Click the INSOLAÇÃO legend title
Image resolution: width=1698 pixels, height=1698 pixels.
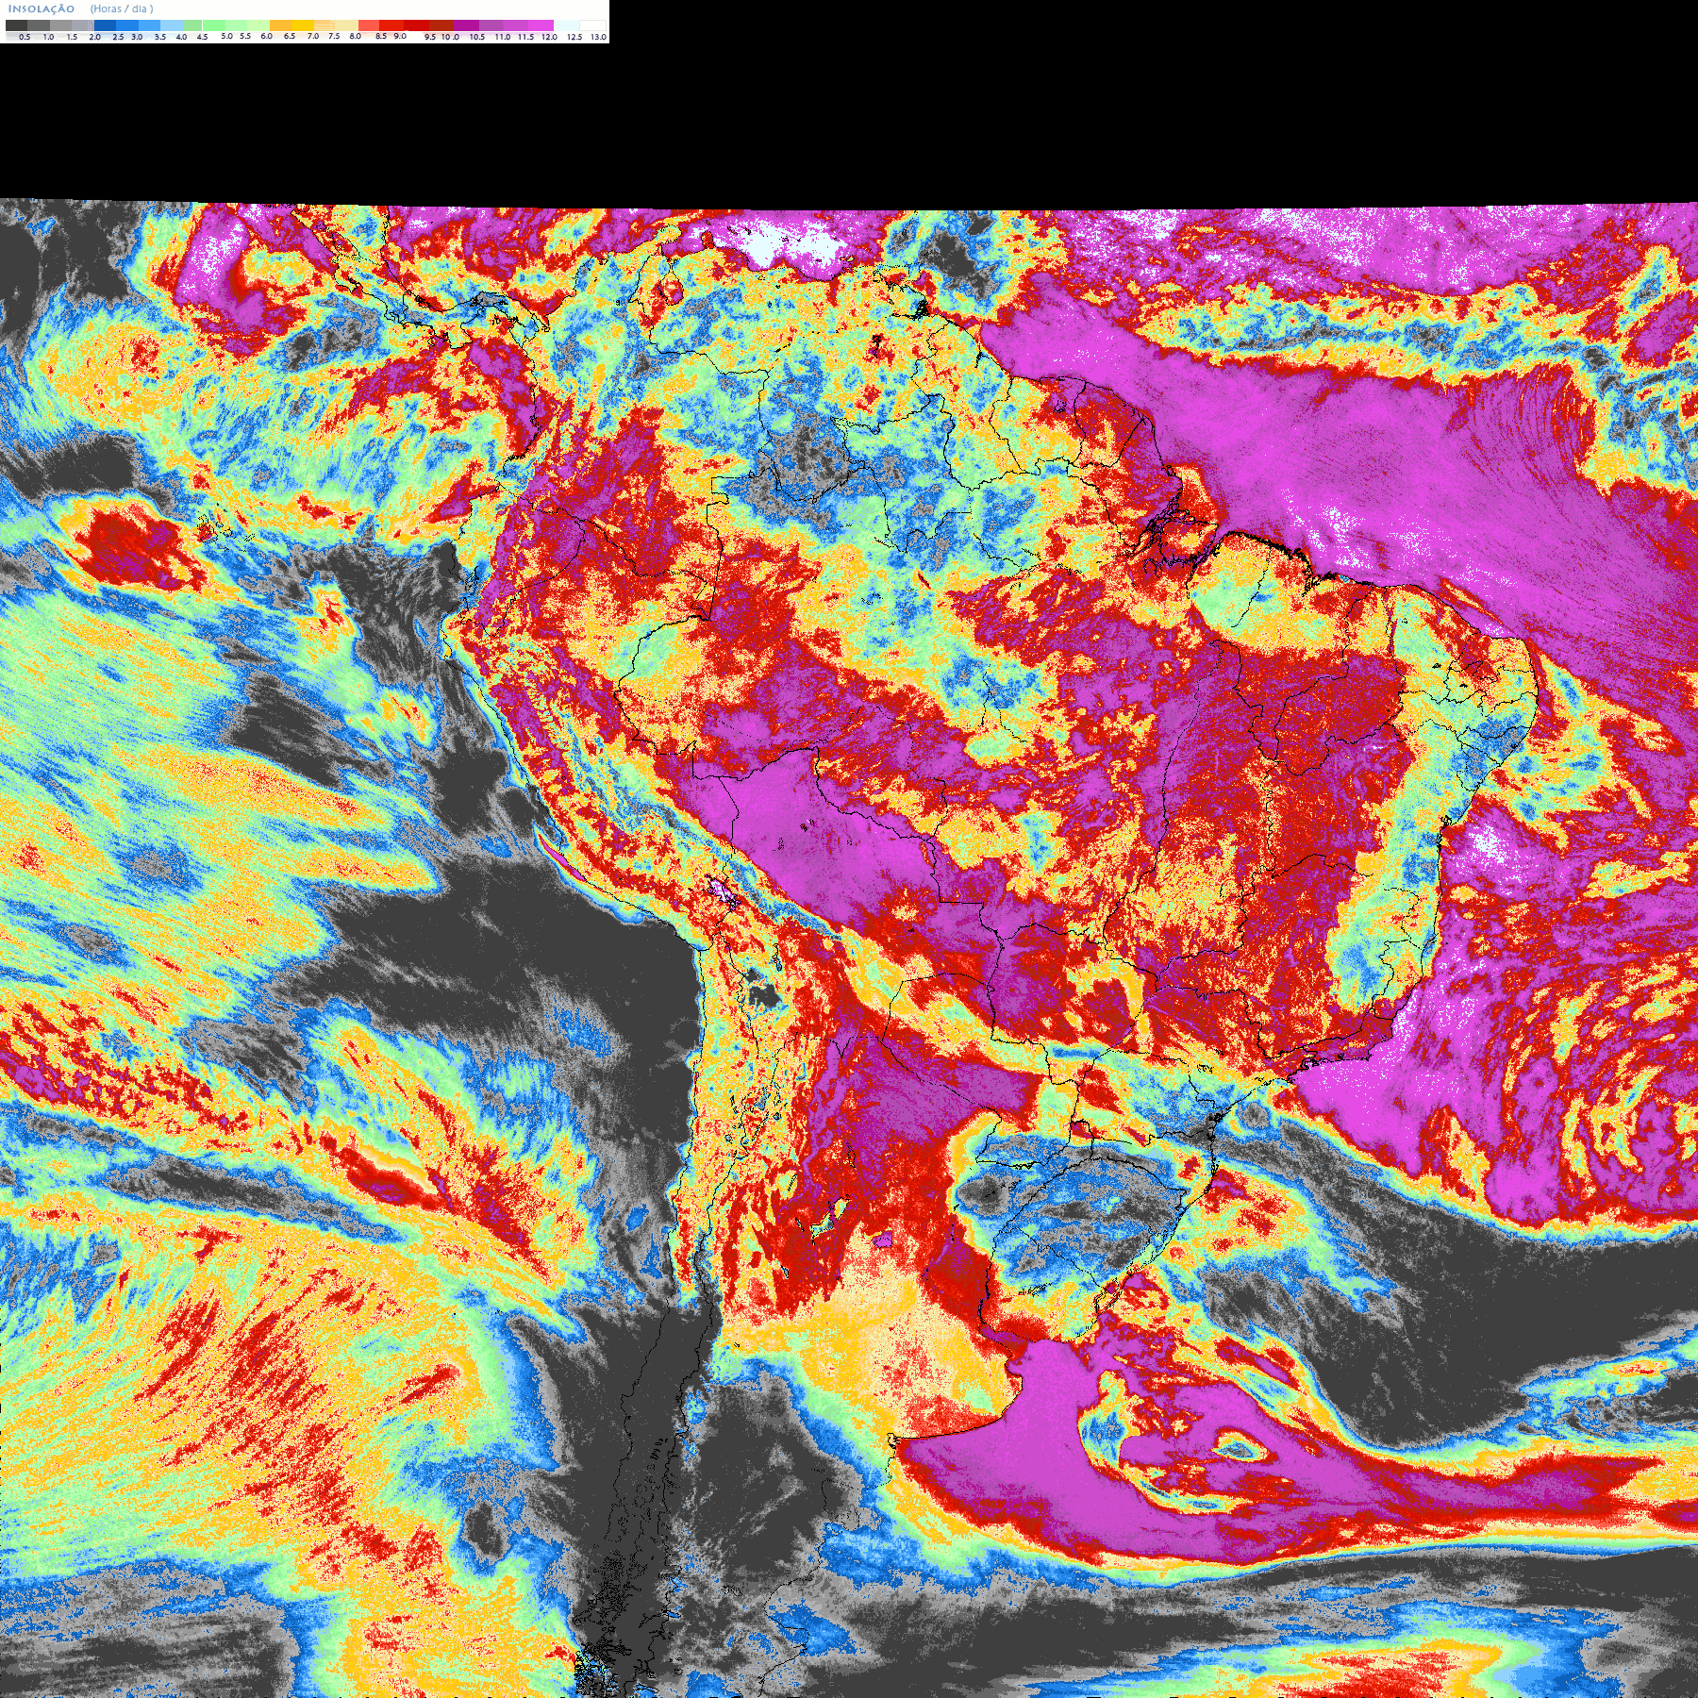tap(42, 8)
